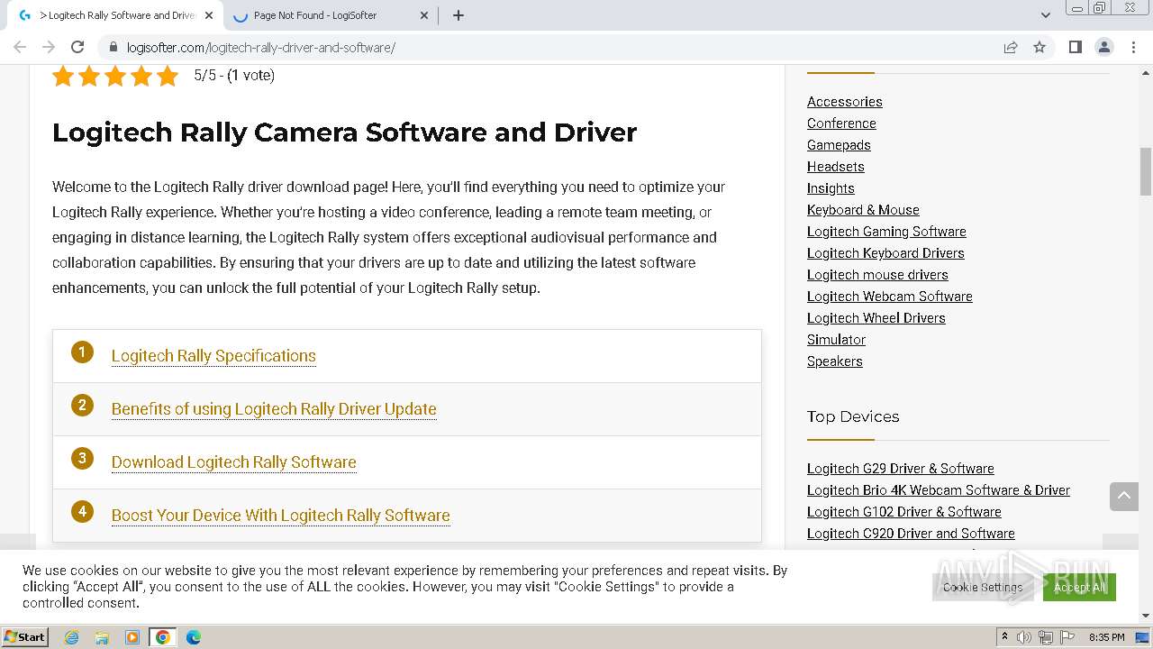Open the Accessories category
1153x649 pixels.
tap(844, 102)
